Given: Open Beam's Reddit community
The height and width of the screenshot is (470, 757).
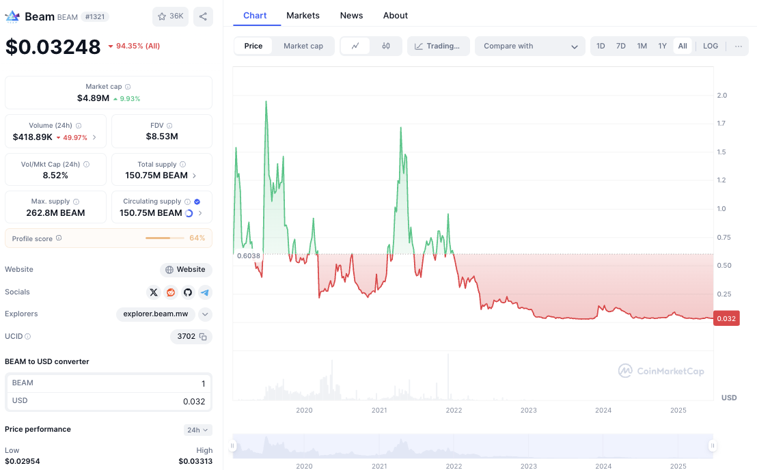Looking at the screenshot, I should pos(170,292).
